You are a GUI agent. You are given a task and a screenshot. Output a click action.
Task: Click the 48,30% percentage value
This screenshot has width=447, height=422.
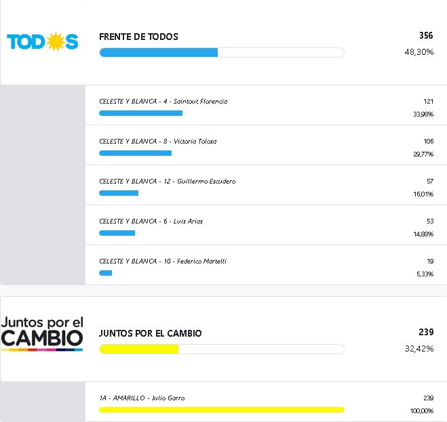418,52
